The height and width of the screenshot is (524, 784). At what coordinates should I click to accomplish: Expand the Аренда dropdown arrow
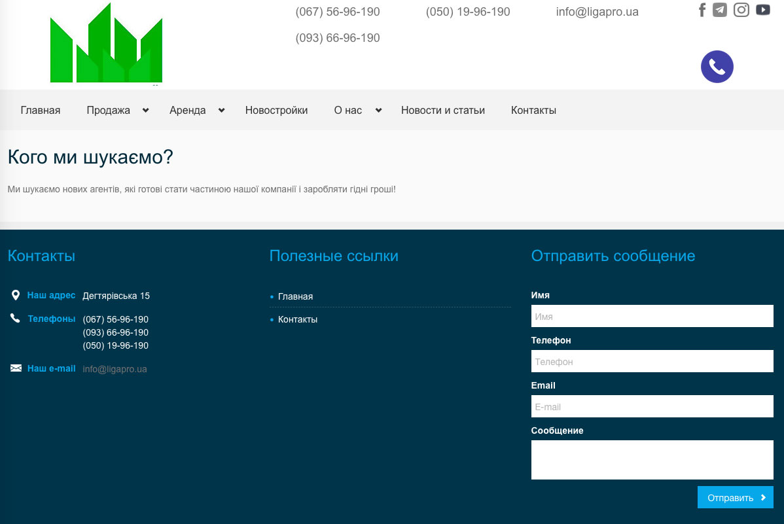coord(221,111)
